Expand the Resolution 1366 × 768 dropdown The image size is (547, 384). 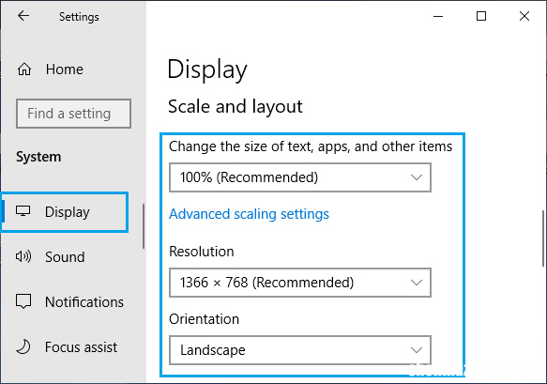click(x=300, y=283)
